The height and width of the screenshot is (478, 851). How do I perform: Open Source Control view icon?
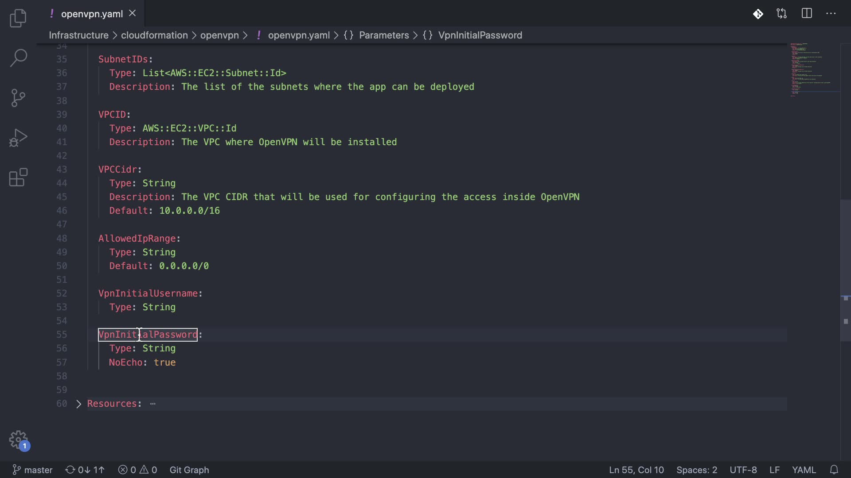tap(18, 98)
